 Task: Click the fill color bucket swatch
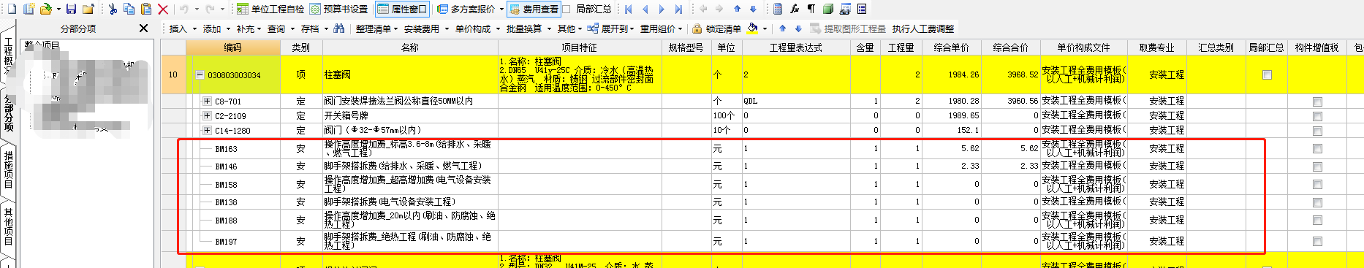tap(753, 28)
